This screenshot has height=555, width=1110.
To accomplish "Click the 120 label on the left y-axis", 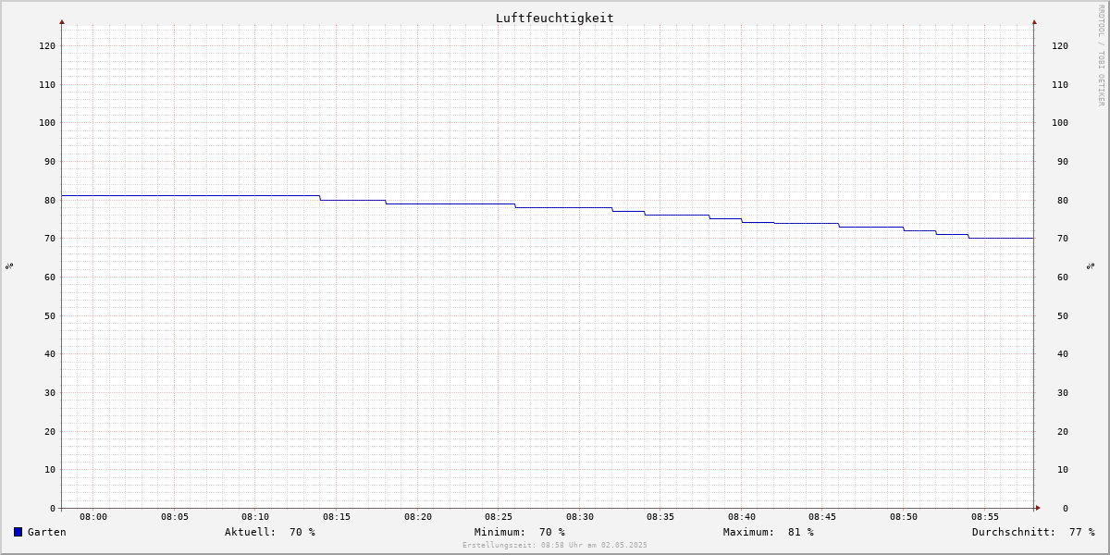I will point(47,45).
